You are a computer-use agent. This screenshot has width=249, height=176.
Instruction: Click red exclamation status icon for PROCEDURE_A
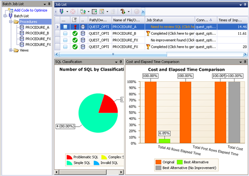pos(75,27)
